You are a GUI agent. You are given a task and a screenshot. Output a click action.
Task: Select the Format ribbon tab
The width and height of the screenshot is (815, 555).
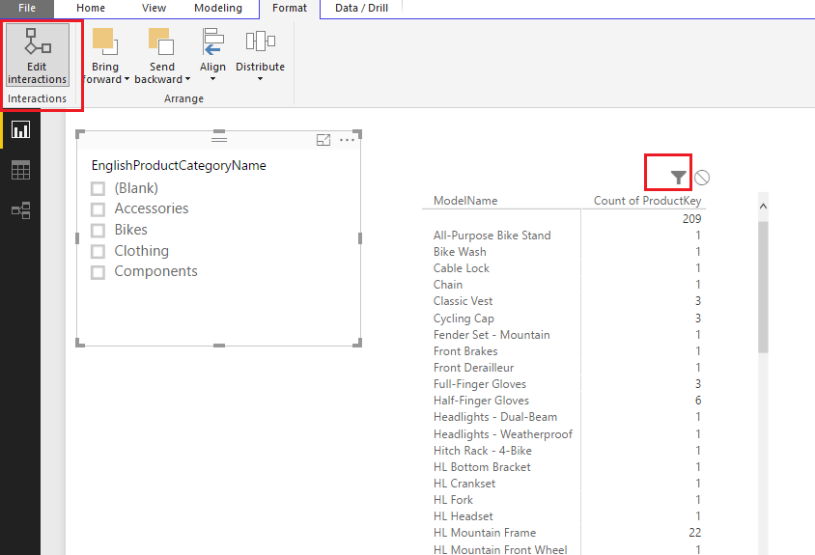(x=290, y=9)
